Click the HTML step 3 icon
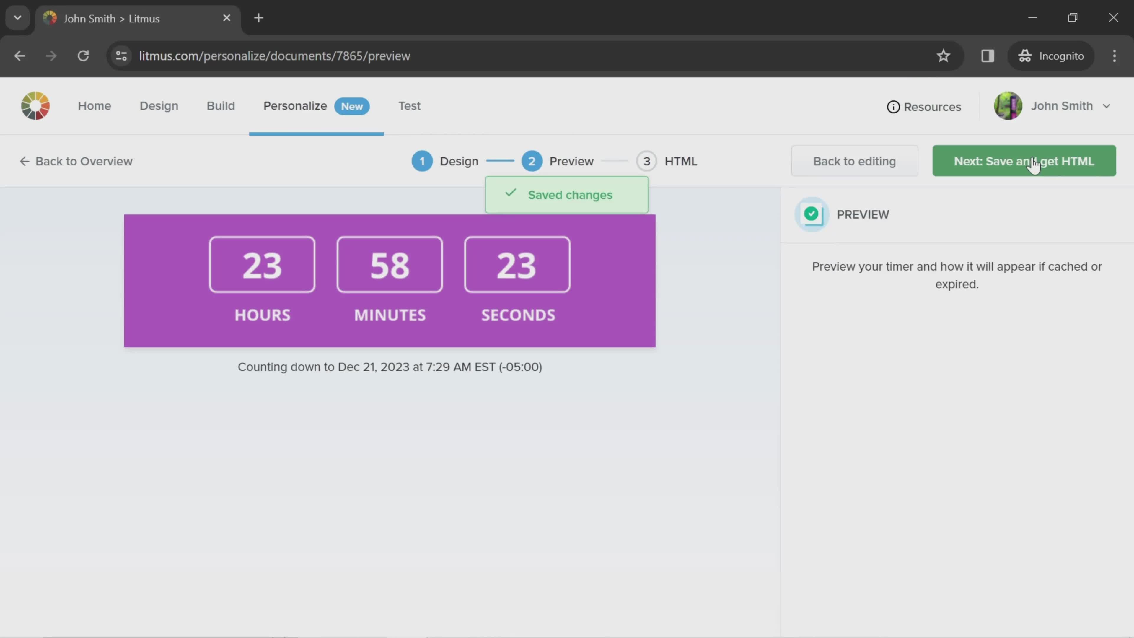The width and height of the screenshot is (1134, 638). pos(646,161)
